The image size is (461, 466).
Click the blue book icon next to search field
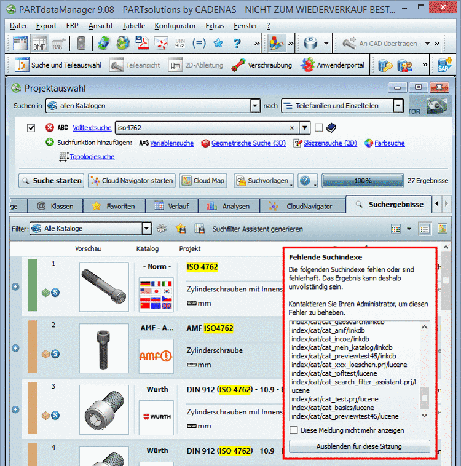click(x=331, y=128)
